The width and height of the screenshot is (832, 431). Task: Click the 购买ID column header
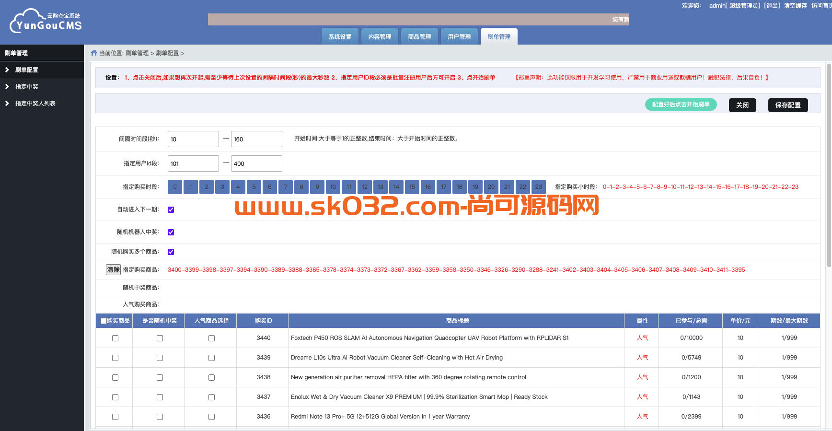(263, 321)
